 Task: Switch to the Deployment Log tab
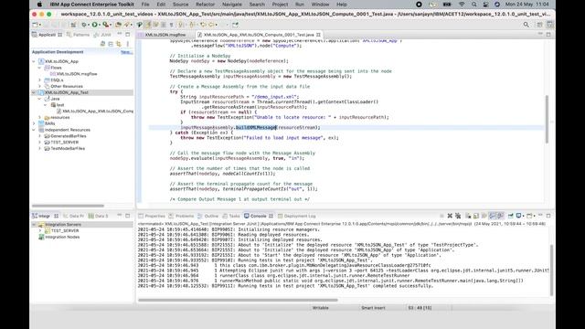(296, 216)
